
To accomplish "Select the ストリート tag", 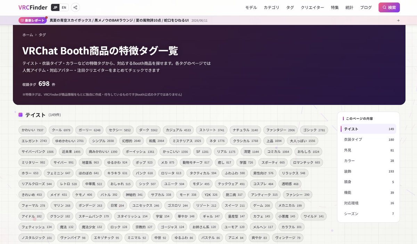I will 212,130.
